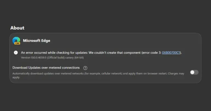Click the Microsoft Edge title text
The height and width of the screenshot is (111, 211).
click(x=37, y=40)
